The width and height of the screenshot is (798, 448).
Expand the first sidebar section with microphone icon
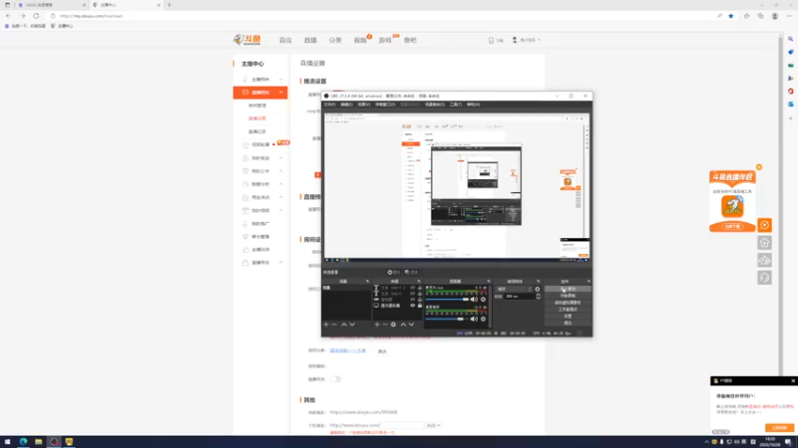(x=281, y=80)
